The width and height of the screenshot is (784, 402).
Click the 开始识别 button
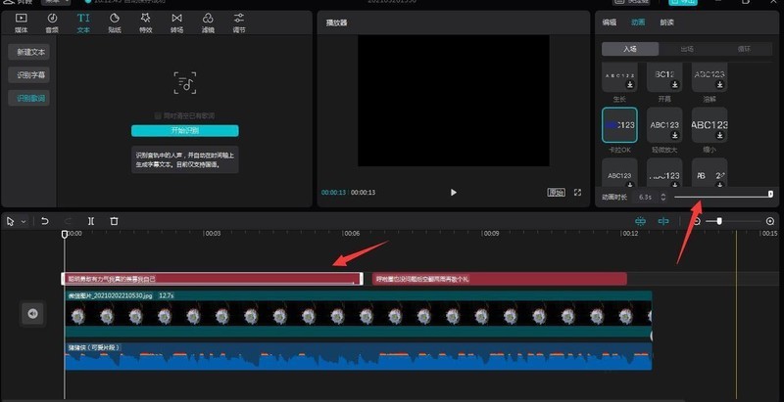(185, 131)
